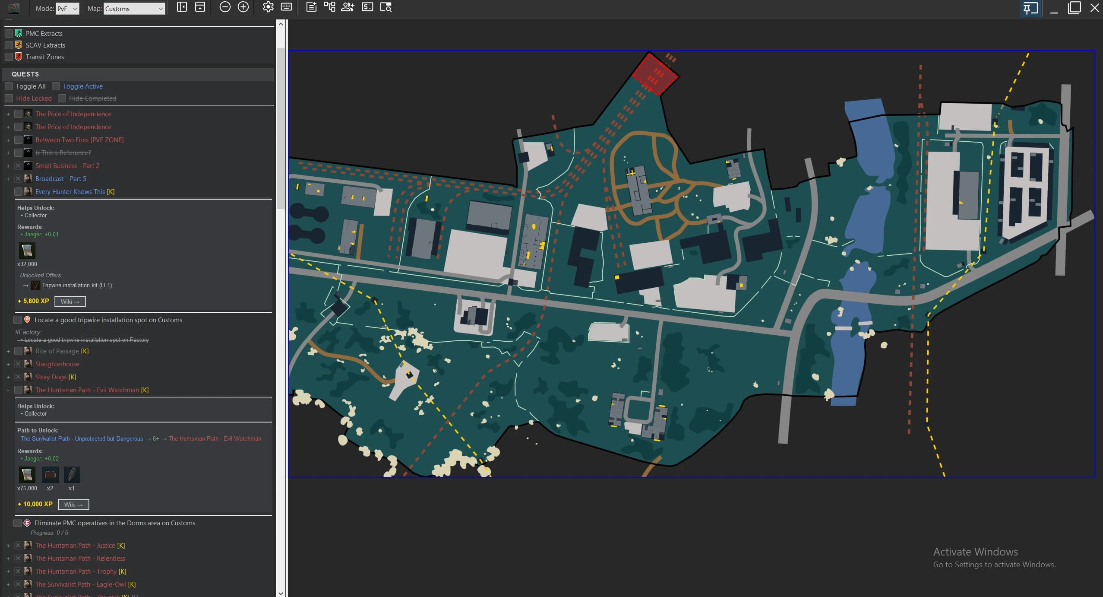Open the Wiki button next to 5,800 XP
This screenshot has width=1103, height=597.
click(x=70, y=302)
